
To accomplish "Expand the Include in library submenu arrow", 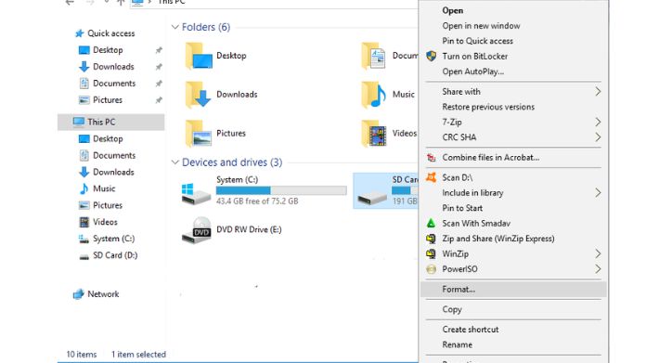I will click(598, 193).
